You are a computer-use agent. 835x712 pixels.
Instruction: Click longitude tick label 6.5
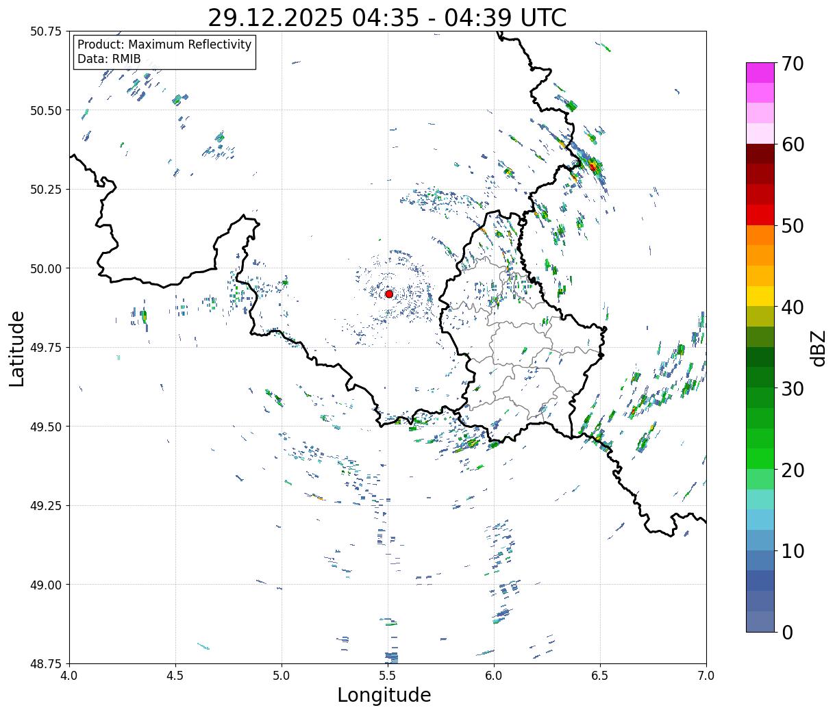600,676
